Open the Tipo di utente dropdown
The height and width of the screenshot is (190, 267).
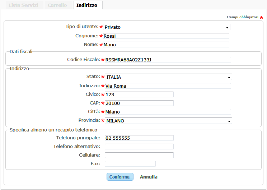(167, 27)
